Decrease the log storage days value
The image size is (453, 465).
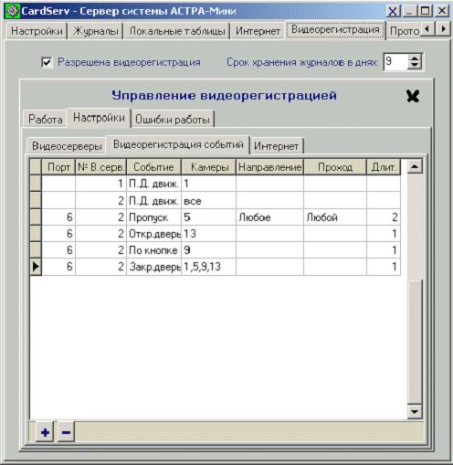click(415, 66)
